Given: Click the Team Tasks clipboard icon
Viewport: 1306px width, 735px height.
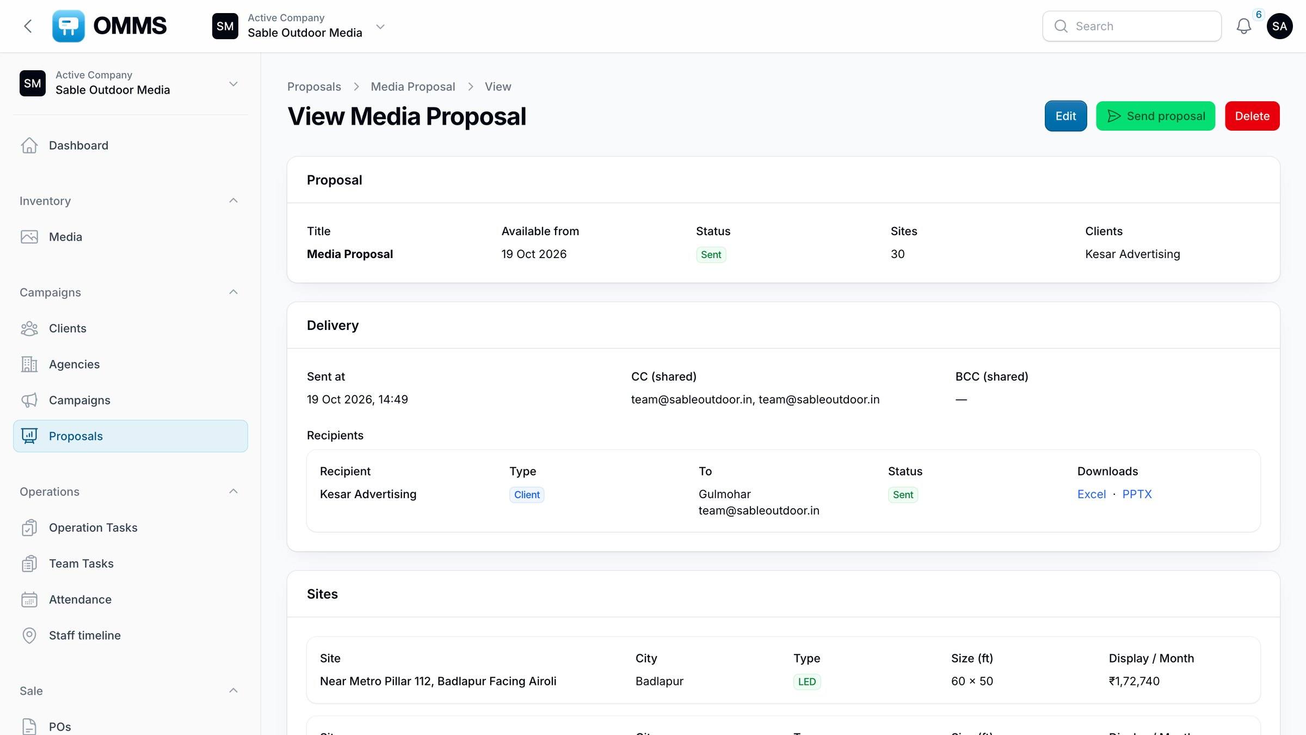Looking at the screenshot, I should [x=29, y=563].
